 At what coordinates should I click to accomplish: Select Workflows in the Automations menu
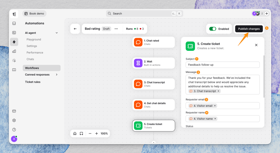42,68
